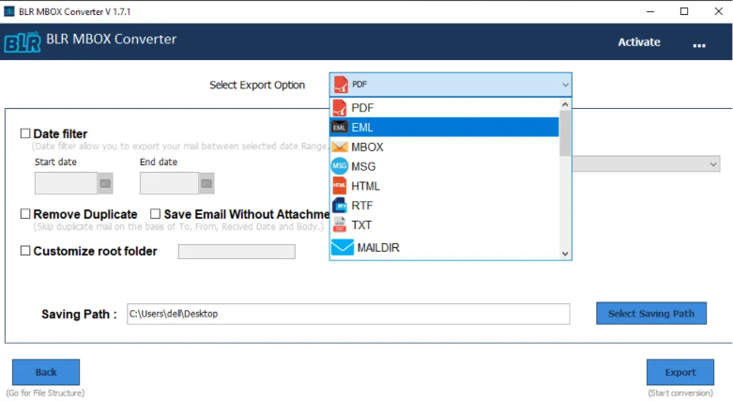This screenshot has width=733, height=401.
Task: Open the End date calendar picker
Action: [x=206, y=183]
